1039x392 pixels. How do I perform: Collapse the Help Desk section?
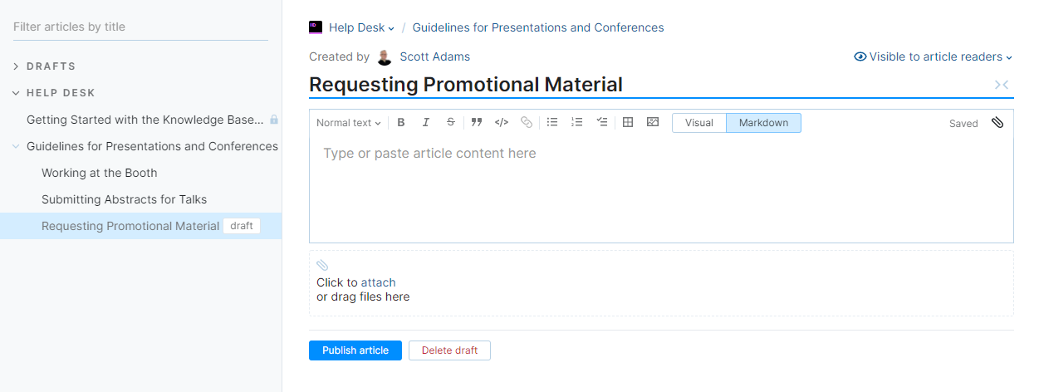17,93
